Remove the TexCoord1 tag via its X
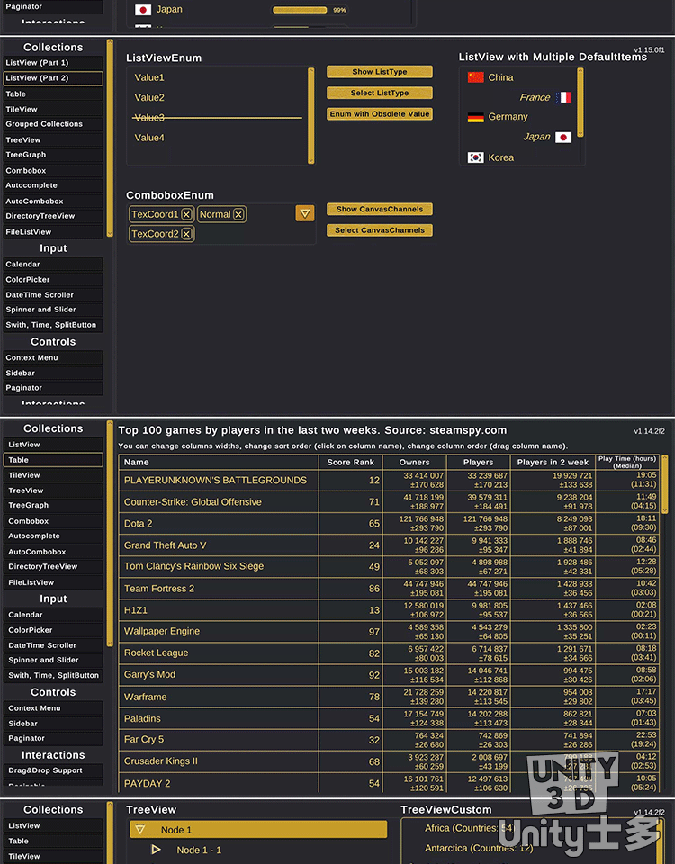675x864 pixels. click(x=186, y=214)
